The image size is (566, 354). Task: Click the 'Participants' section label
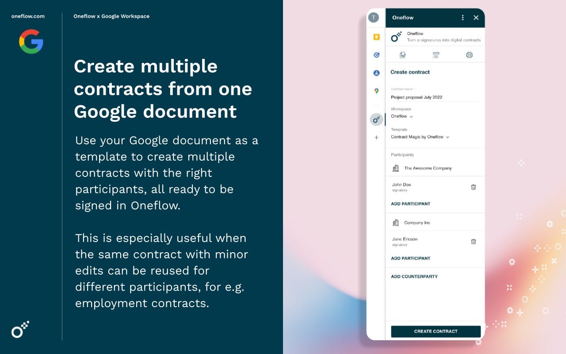pyautogui.click(x=402, y=155)
